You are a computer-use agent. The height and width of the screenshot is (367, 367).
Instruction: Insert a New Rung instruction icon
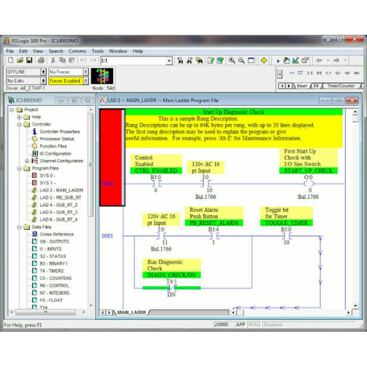pos(292,73)
